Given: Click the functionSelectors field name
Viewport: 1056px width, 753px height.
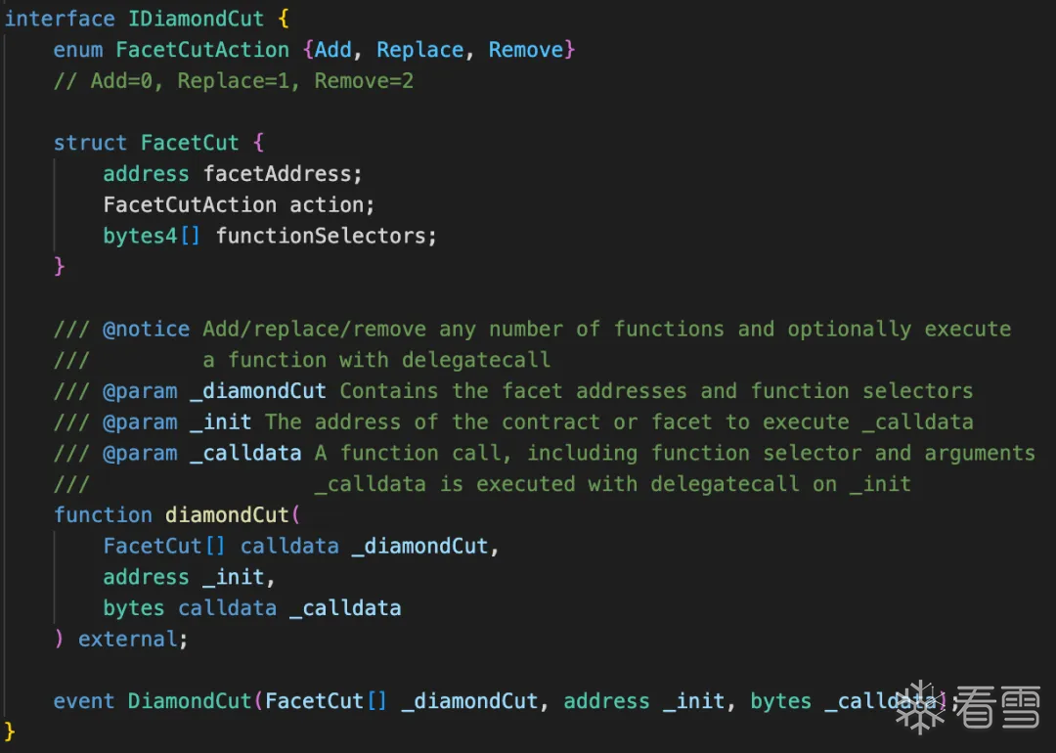Looking at the screenshot, I should (x=322, y=236).
